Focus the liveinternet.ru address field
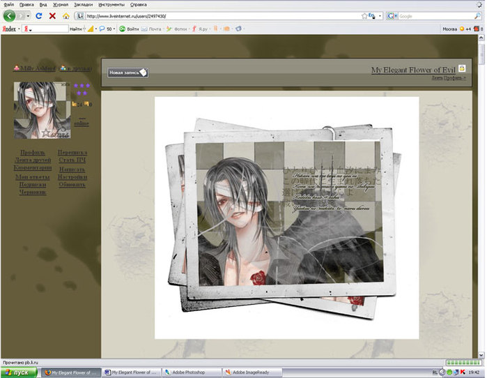Screen dimensions: 487x378 point(222,16)
